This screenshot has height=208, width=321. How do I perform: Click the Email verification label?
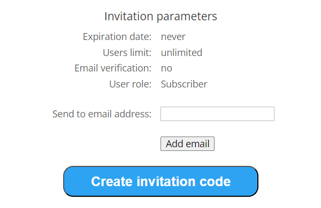click(x=113, y=68)
